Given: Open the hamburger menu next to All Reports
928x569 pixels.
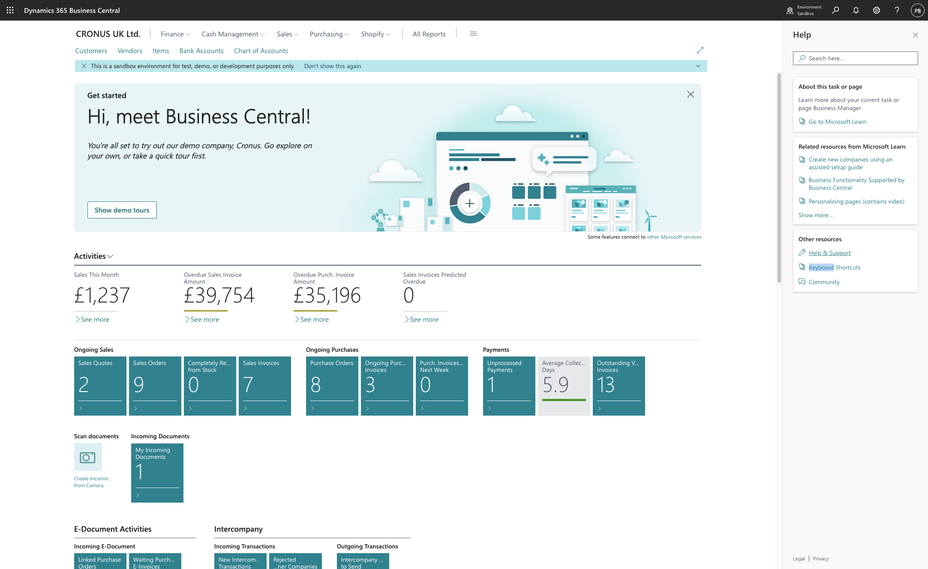Looking at the screenshot, I should coord(474,34).
